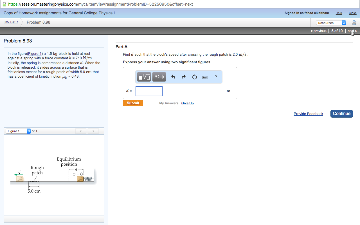Click the course title 'Copy of Homework assignments' text
Image resolution: width=360 pixels, height=225 pixels.
(59, 13)
